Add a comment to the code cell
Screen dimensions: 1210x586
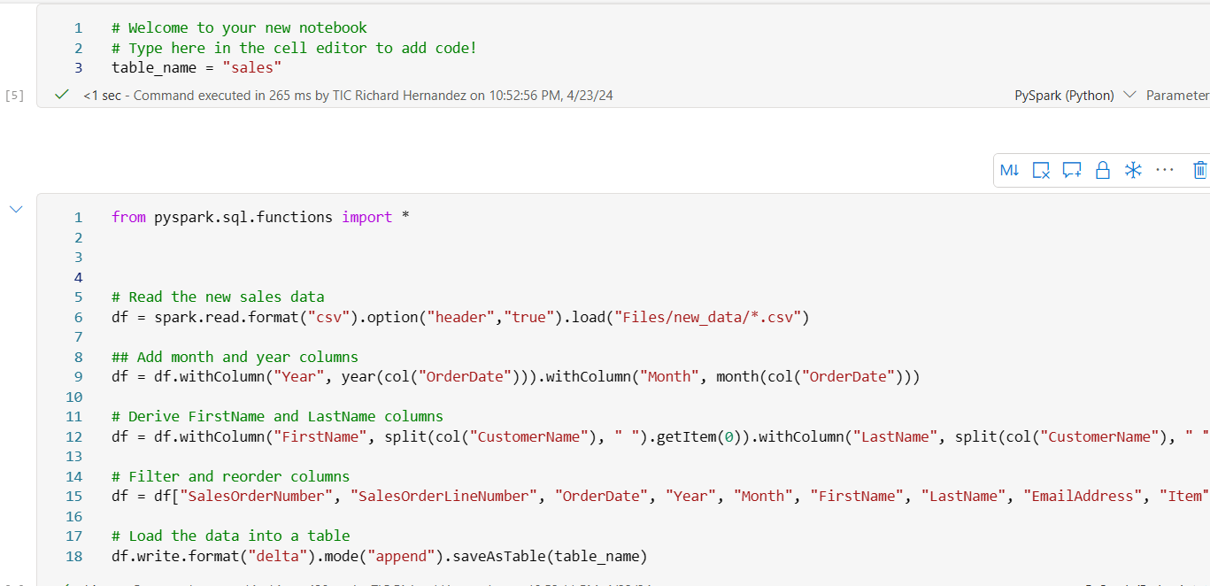click(x=1072, y=169)
